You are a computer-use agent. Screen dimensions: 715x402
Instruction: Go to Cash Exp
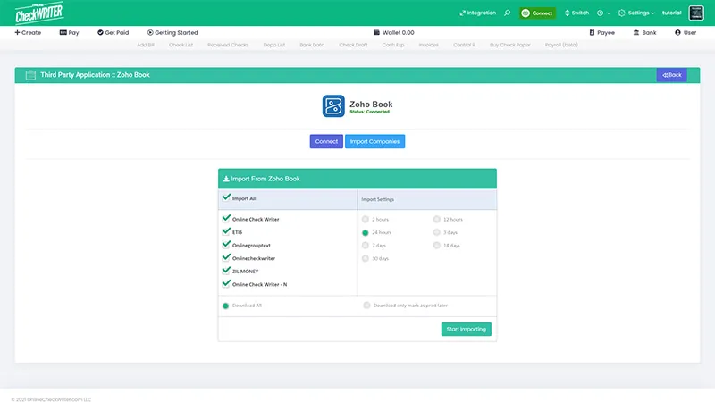tap(393, 45)
